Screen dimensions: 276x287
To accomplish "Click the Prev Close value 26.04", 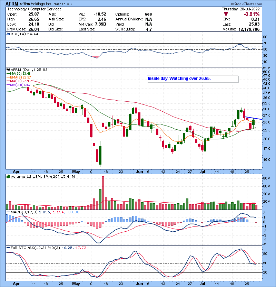I will (33, 29).
